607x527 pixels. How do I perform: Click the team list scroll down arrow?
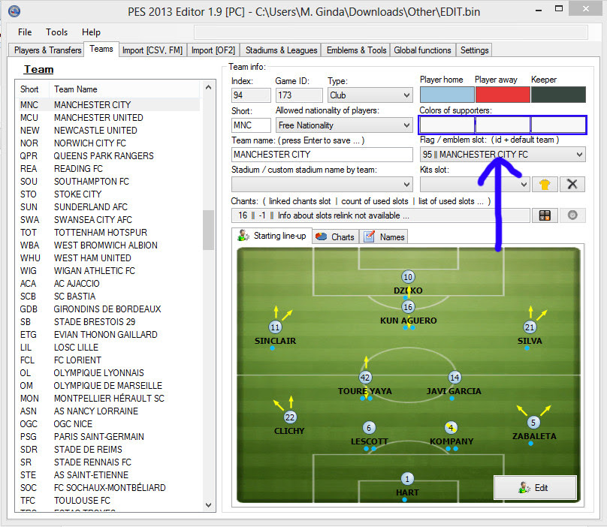[x=208, y=505]
